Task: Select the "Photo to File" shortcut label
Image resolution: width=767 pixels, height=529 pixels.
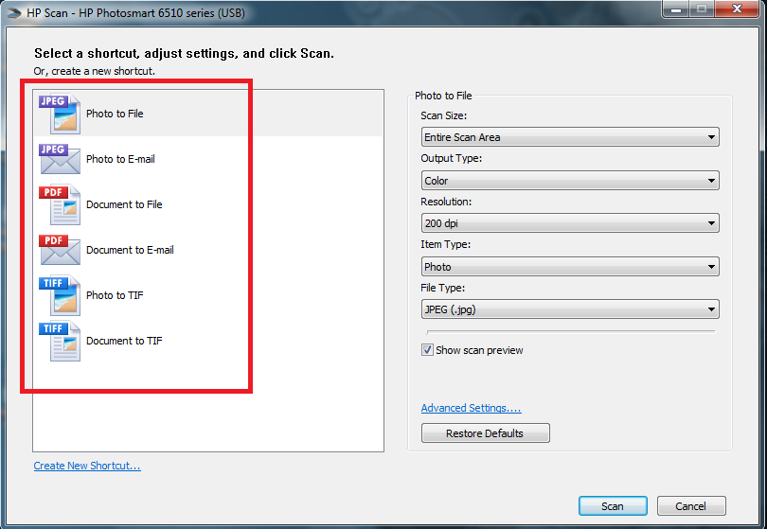Action: [115, 114]
